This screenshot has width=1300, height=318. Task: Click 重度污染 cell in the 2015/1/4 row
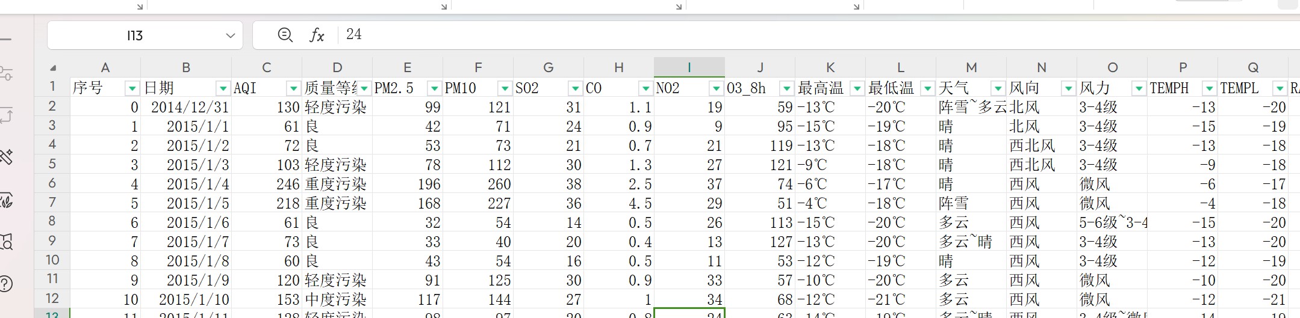[x=337, y=184]
